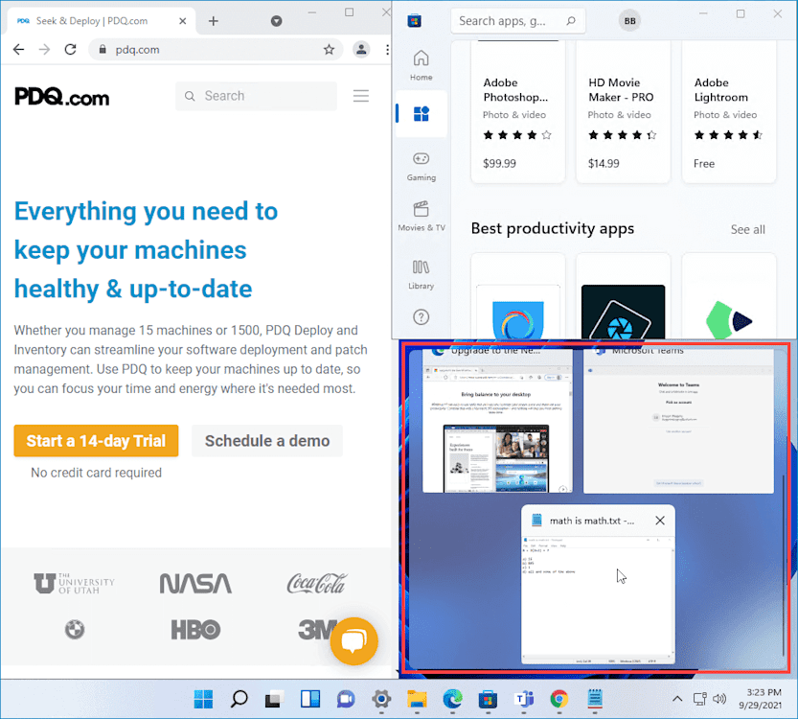The image size is (798, 719).
Task: Open Notepad on taskbar
Action: pyautogui.click(x=594, y=699)
